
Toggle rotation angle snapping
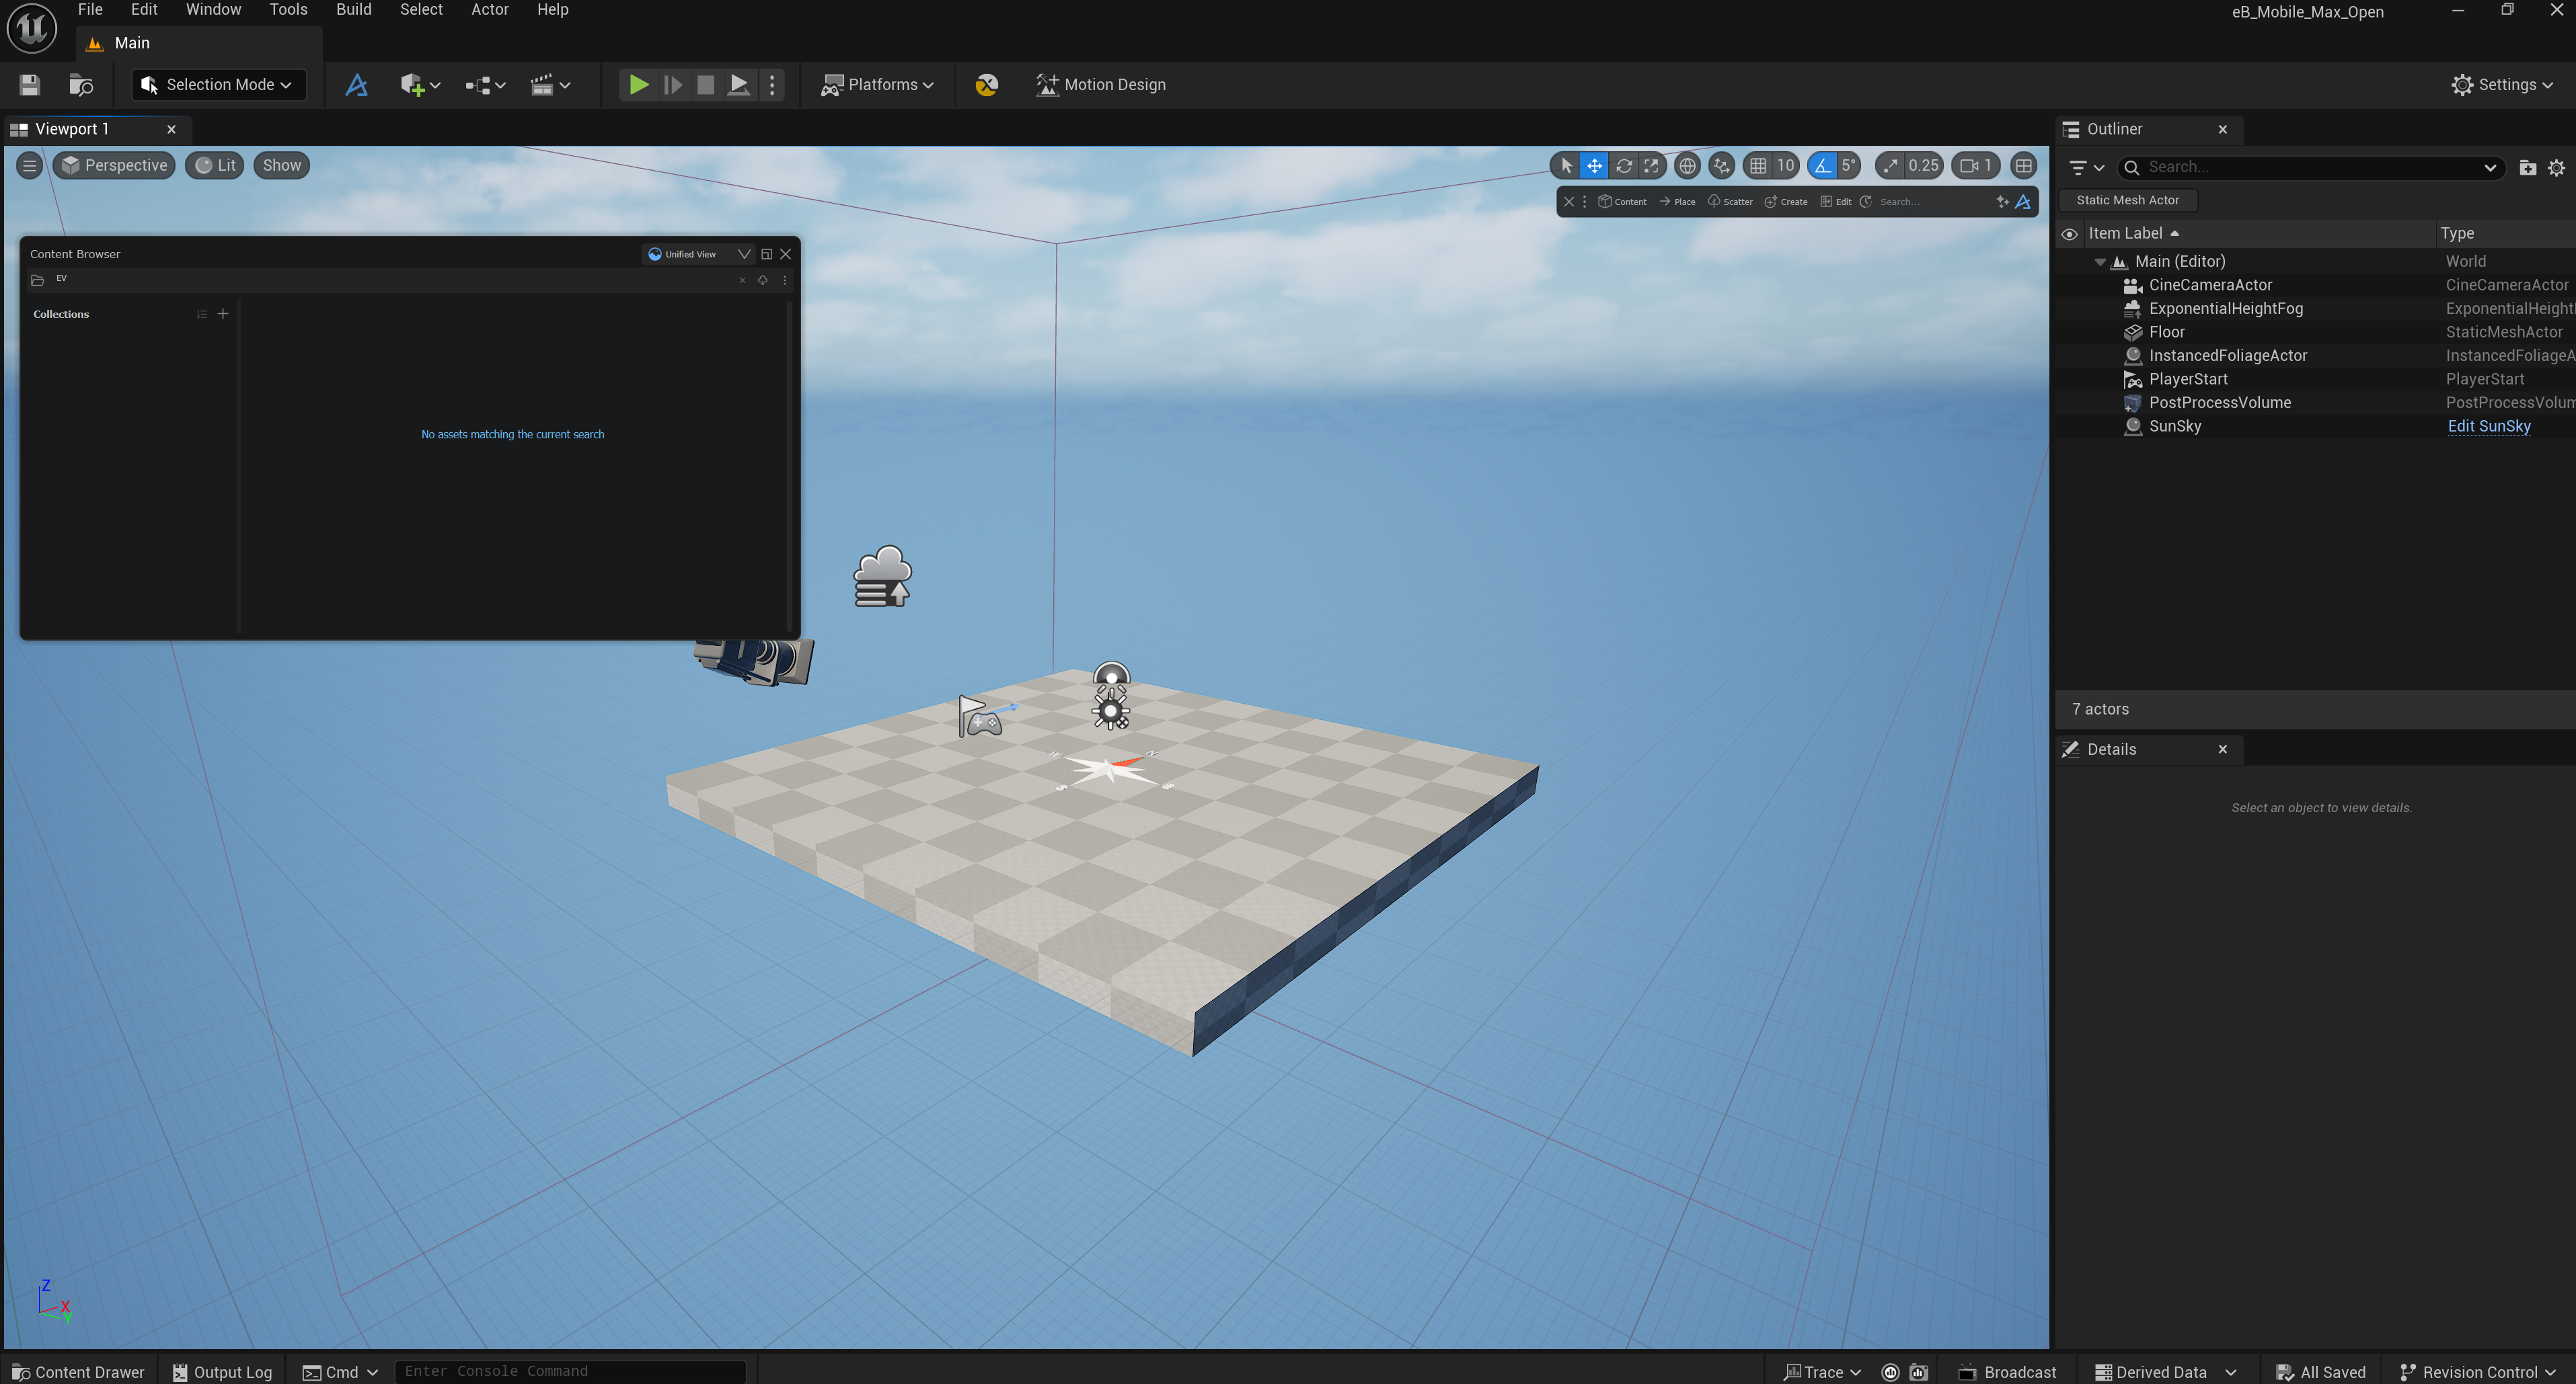[1823, 166]
